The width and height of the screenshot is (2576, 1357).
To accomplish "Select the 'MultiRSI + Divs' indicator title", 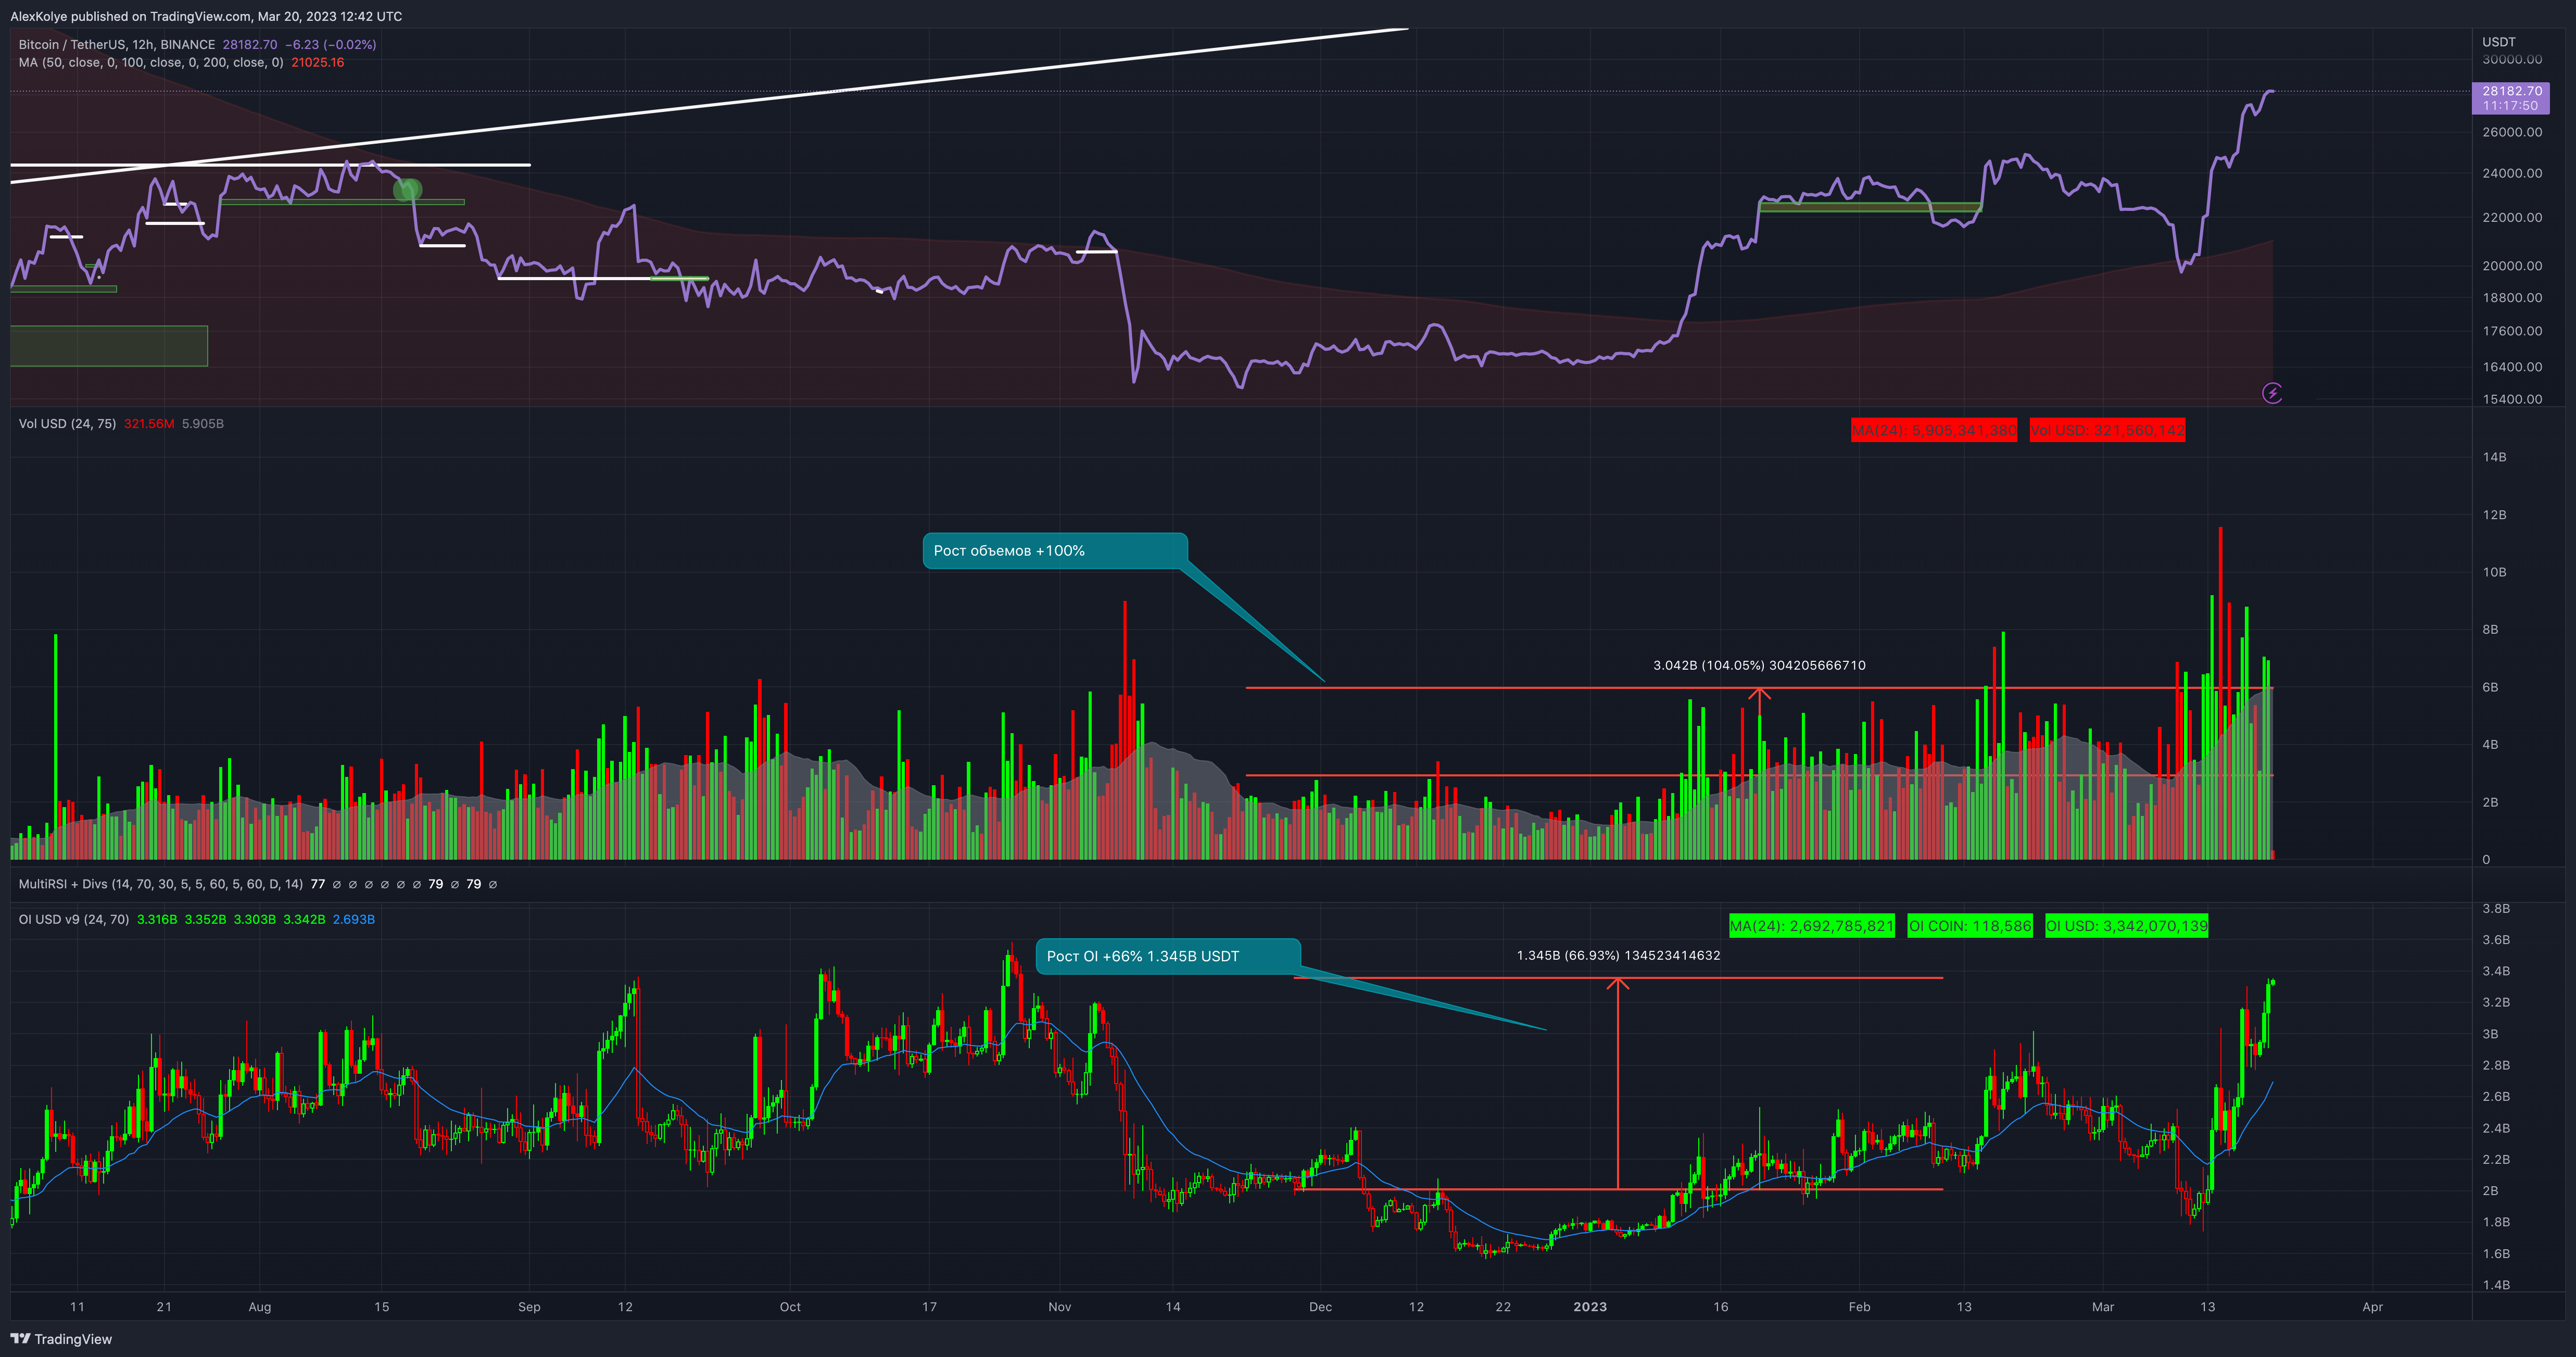I will (x=62, y=884).
